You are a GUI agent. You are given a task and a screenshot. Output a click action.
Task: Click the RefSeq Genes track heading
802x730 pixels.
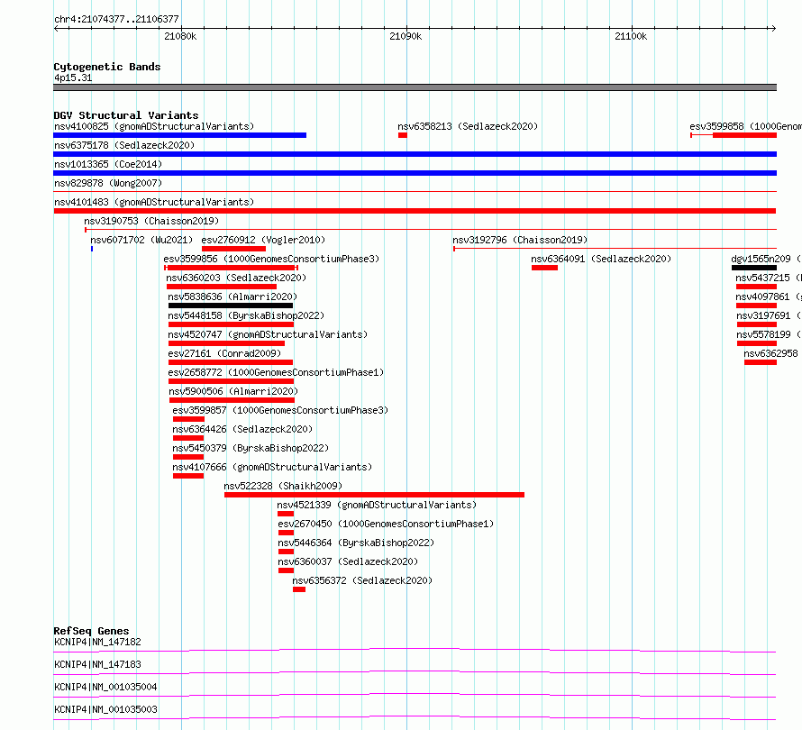(x=91, y=631)
